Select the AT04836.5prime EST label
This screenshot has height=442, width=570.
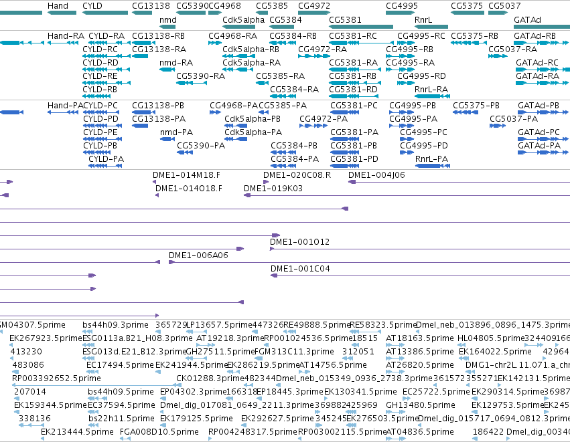pyautogui.click(x=420, y=432)
